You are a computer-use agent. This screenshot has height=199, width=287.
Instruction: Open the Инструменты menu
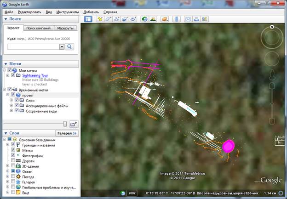tap(68, 12)
